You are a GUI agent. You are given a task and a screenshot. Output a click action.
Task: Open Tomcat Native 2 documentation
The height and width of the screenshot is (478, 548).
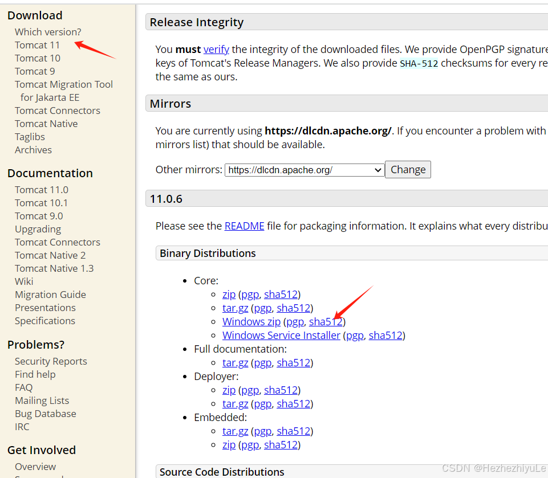(50, 255)
